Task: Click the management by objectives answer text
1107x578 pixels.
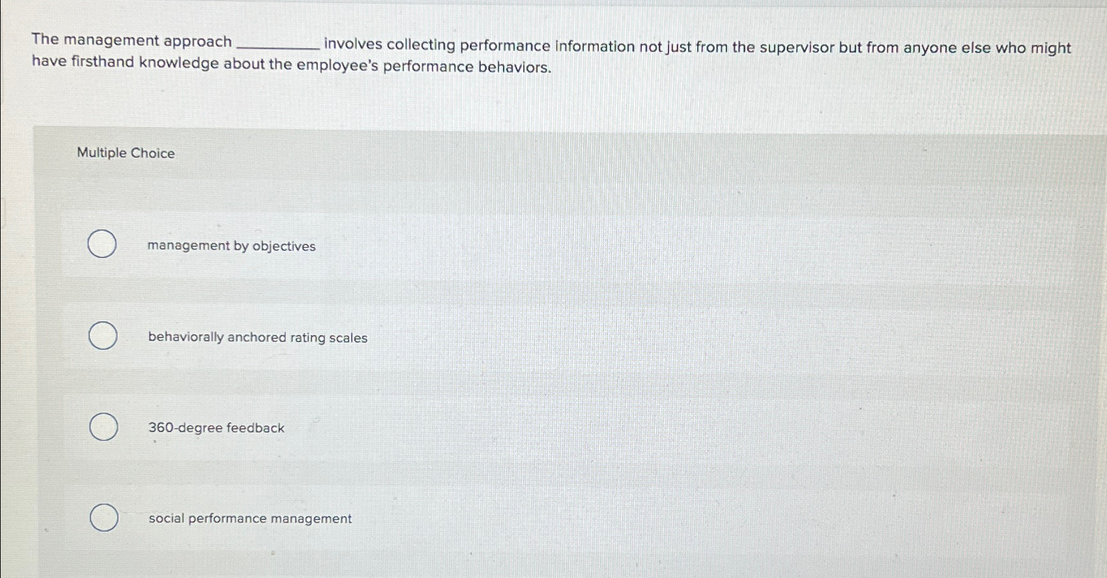Action: coord(231,246)
